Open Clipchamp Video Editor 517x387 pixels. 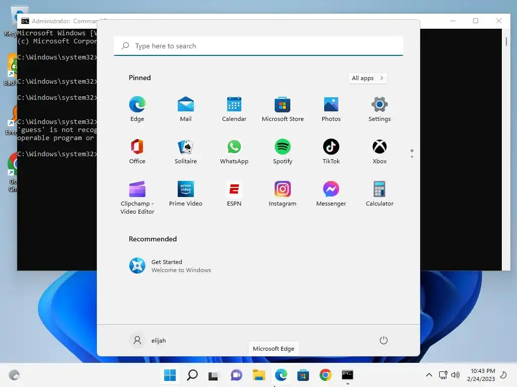click(x=137, y=198)
